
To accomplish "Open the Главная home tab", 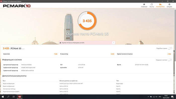I will (x=144, y=5).
